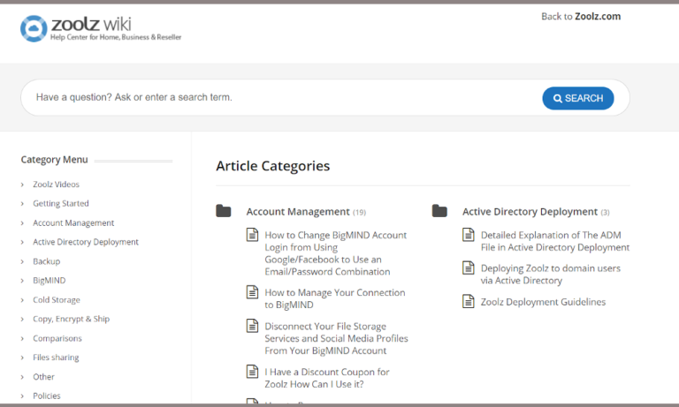This screenshot has width=679, height=407.
Task: Click the Category Menu heading
Action: click(54, 160)
